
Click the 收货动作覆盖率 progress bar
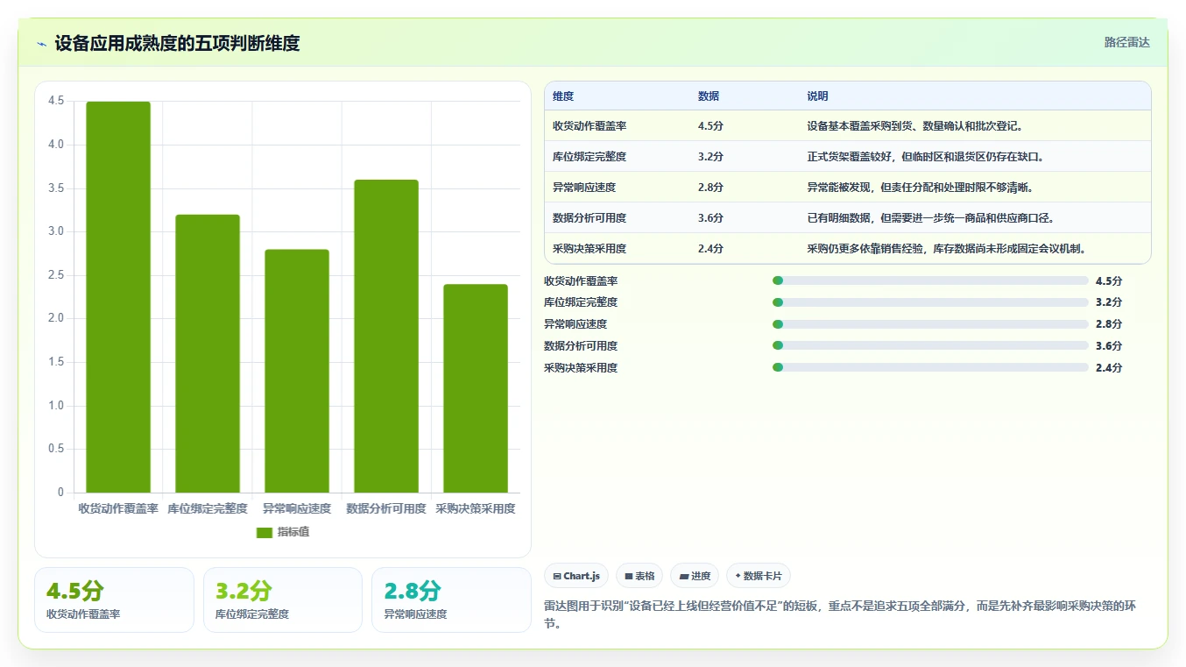coord(930,280)
